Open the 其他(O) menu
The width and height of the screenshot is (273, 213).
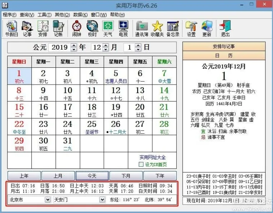tap(62, 15)
